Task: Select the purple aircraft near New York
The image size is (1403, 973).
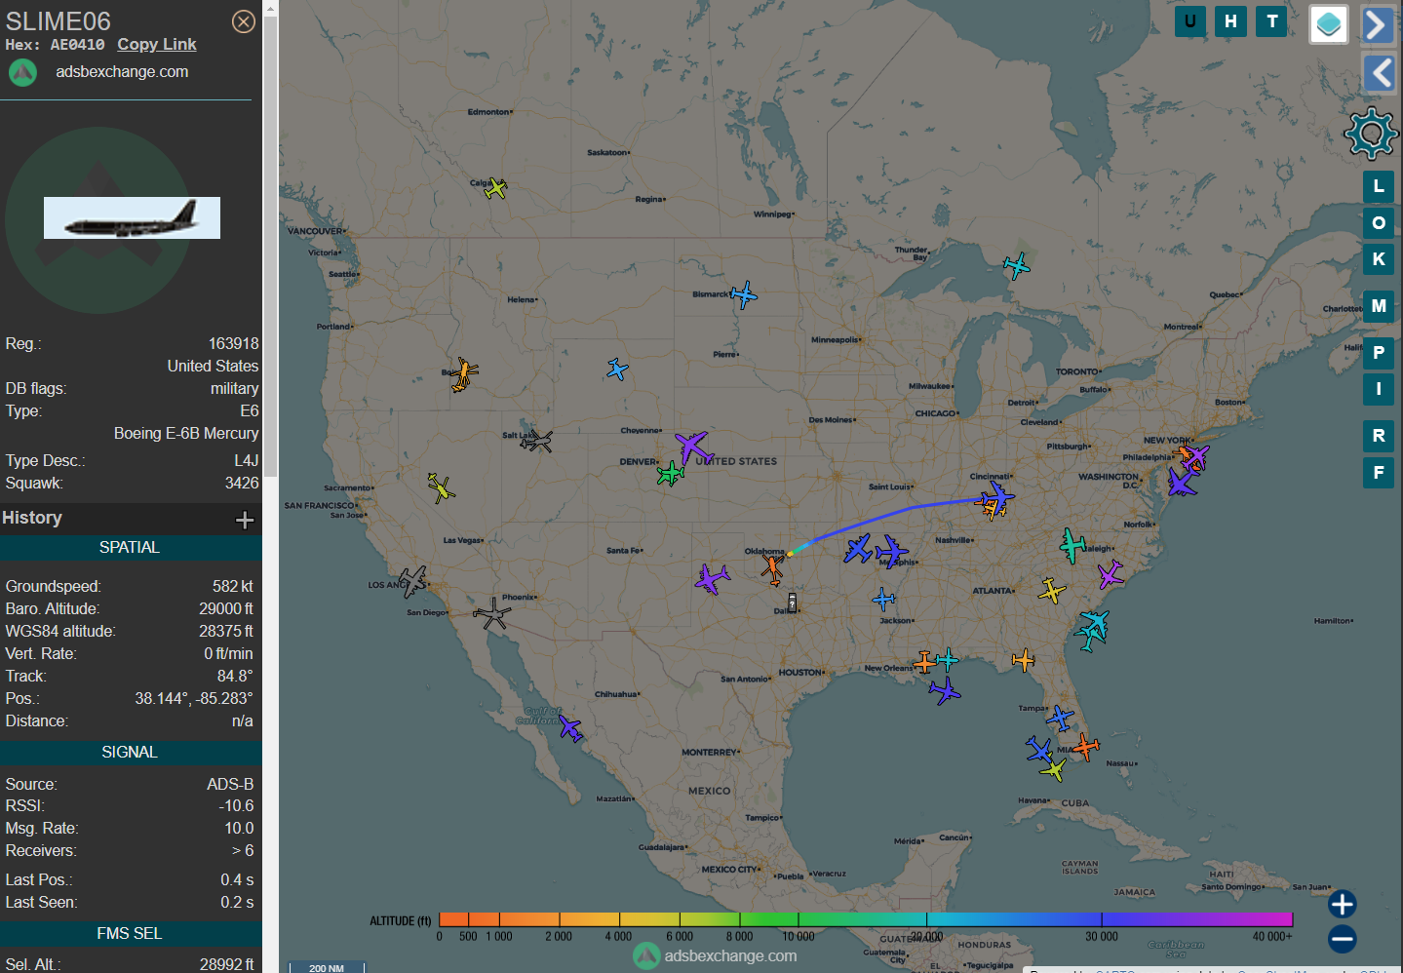Action: tap(1196, 456)
